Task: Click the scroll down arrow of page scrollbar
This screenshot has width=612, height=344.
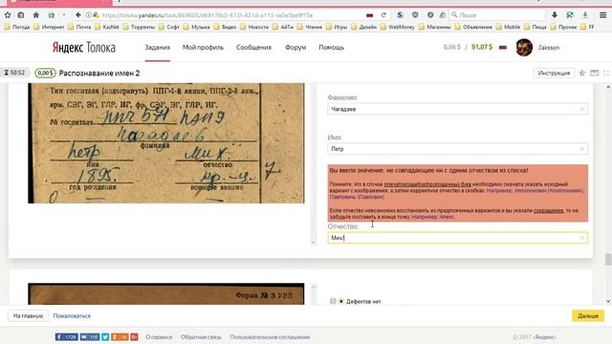Action: (x=608, y=301)
